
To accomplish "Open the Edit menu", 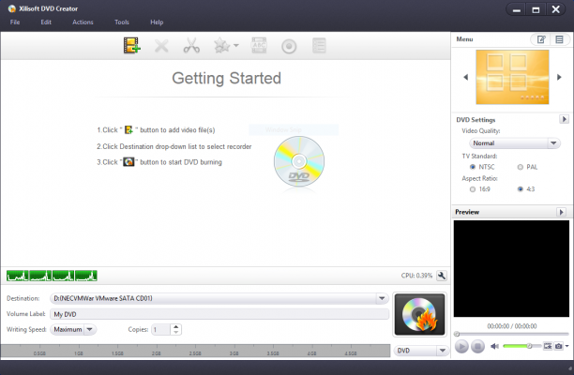I will click(x=46, y=22).
